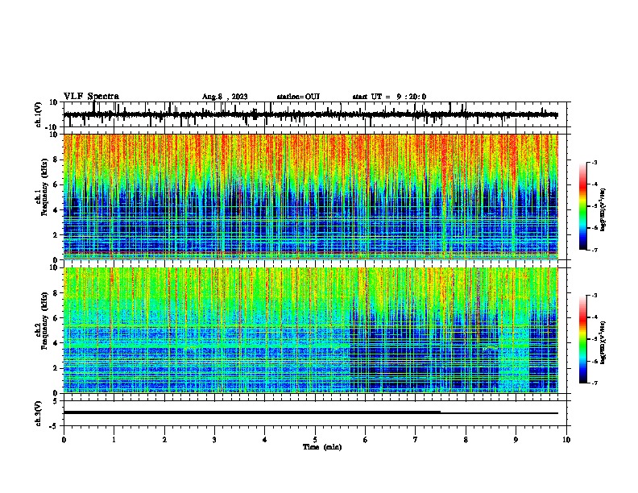Click the ch.1 "Frequency (kHz)" axis label

[44, 187]
